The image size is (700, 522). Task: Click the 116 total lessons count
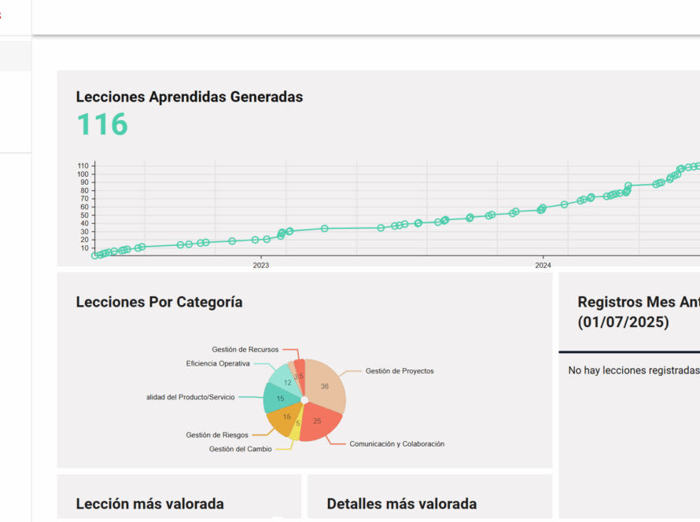102,124
